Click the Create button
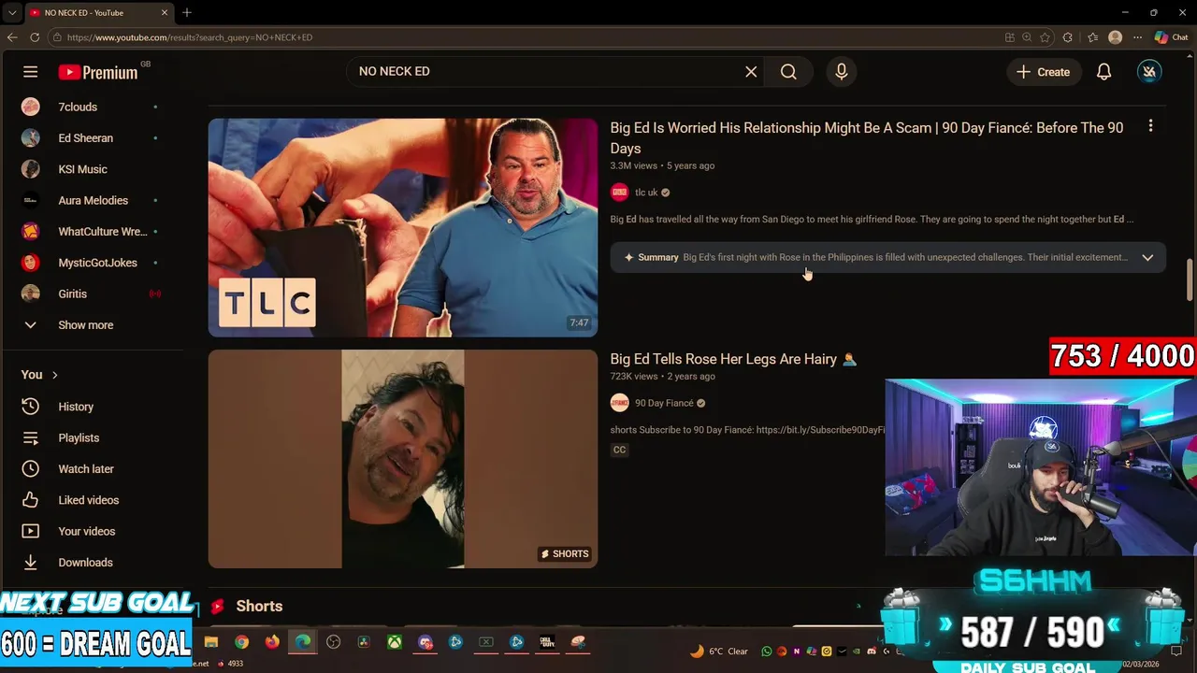Screen dimensions: 1197x673 coord(1044,72)
